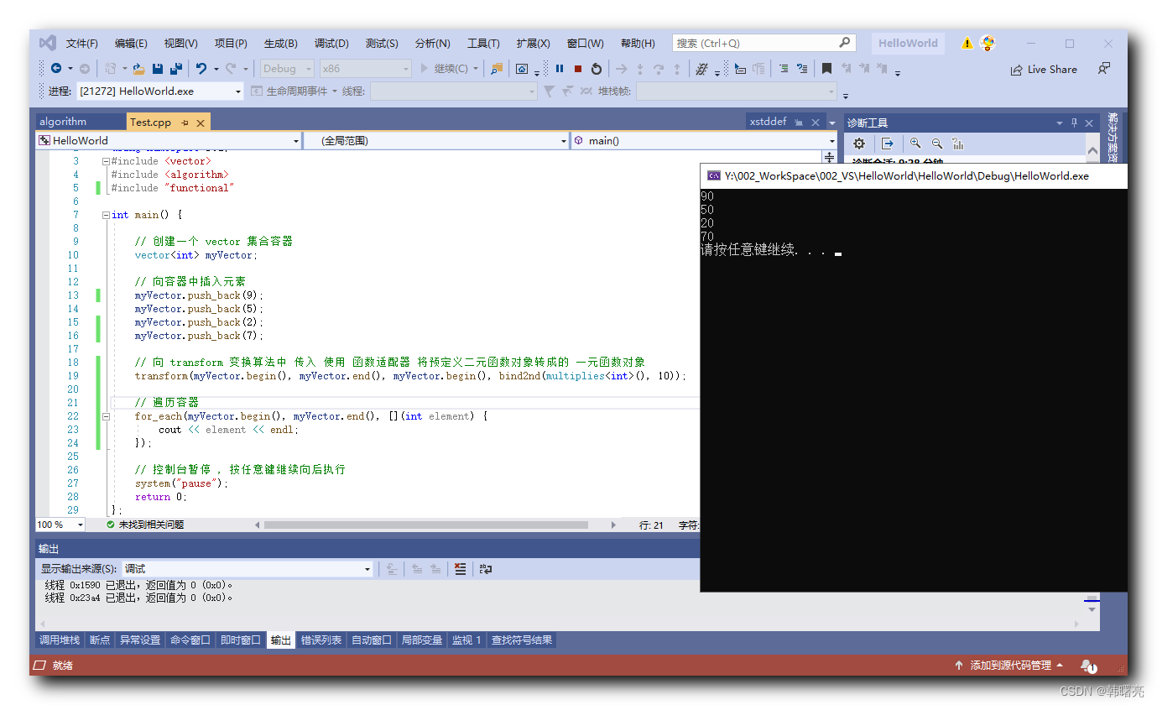Pin the diagnostic tools panel

(x=1074, y=123)
